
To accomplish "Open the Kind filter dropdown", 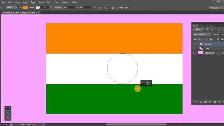I will pos(198,29).
